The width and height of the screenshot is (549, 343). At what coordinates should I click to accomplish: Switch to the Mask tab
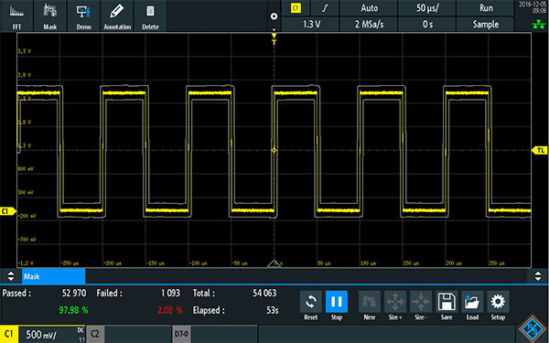(x=54, y=276)
